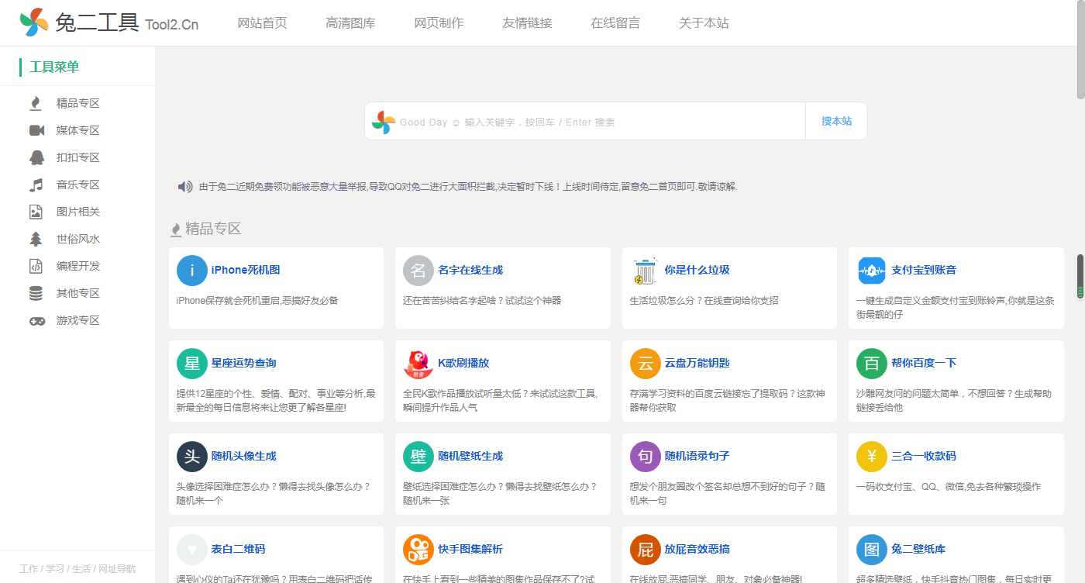Click the QQ penguin icon for 扣扣专区
The image size is (1085, 583).
click(x=36, y=157)
